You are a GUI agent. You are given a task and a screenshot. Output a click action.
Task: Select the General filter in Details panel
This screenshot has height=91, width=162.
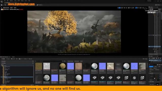click(151, 67)
